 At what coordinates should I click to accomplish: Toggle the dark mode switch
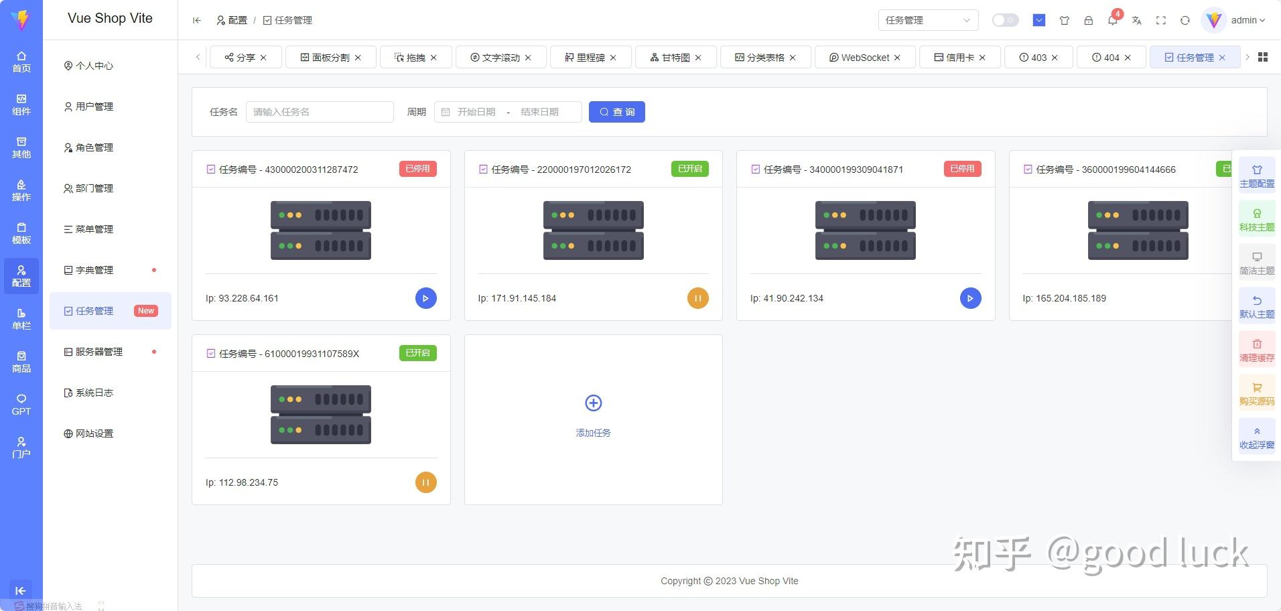(x=1005, y=20)
